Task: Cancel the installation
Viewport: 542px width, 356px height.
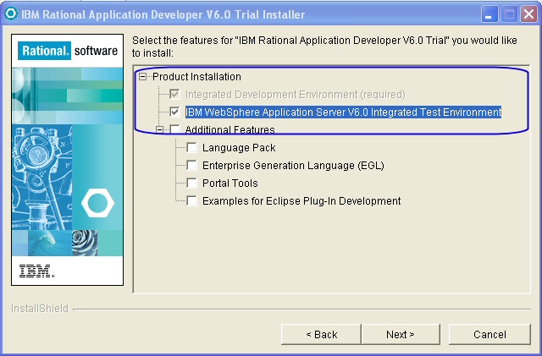Action: 489,334
